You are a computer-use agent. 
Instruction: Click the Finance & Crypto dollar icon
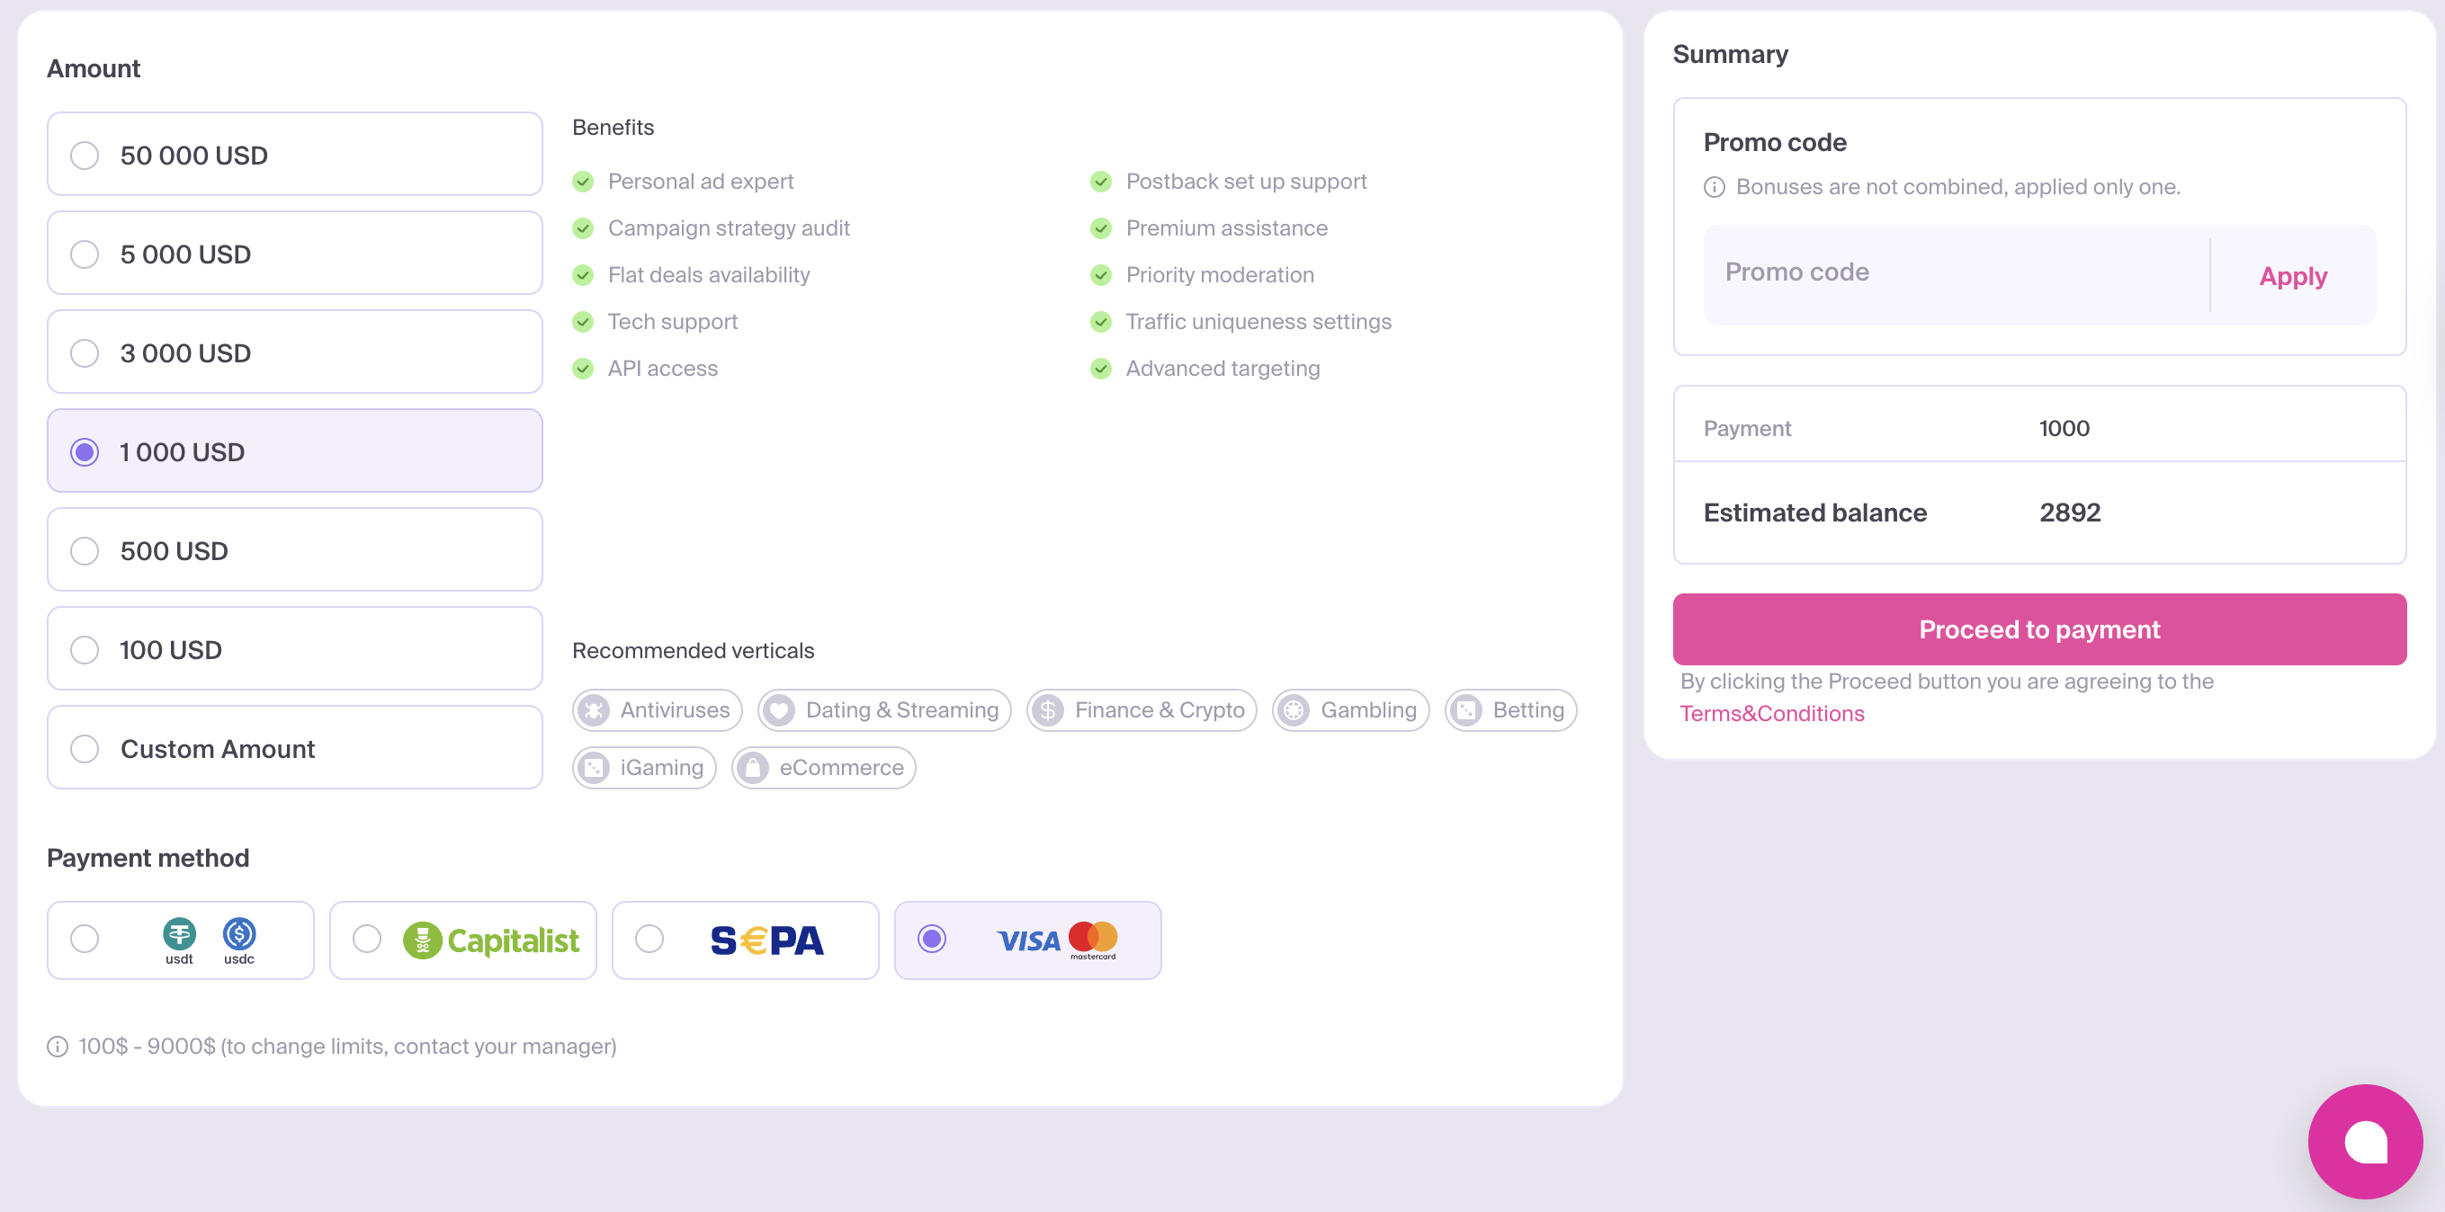coord(1048,710)
